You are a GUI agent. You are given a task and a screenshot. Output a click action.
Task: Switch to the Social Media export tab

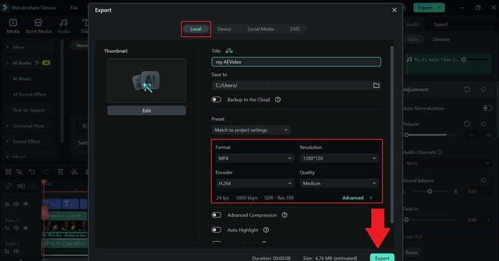261,29
